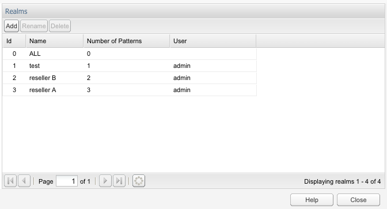Viewport: 387px width, 209px height.
Task: Click the Realms panel title
Action: tap(16, 11)
